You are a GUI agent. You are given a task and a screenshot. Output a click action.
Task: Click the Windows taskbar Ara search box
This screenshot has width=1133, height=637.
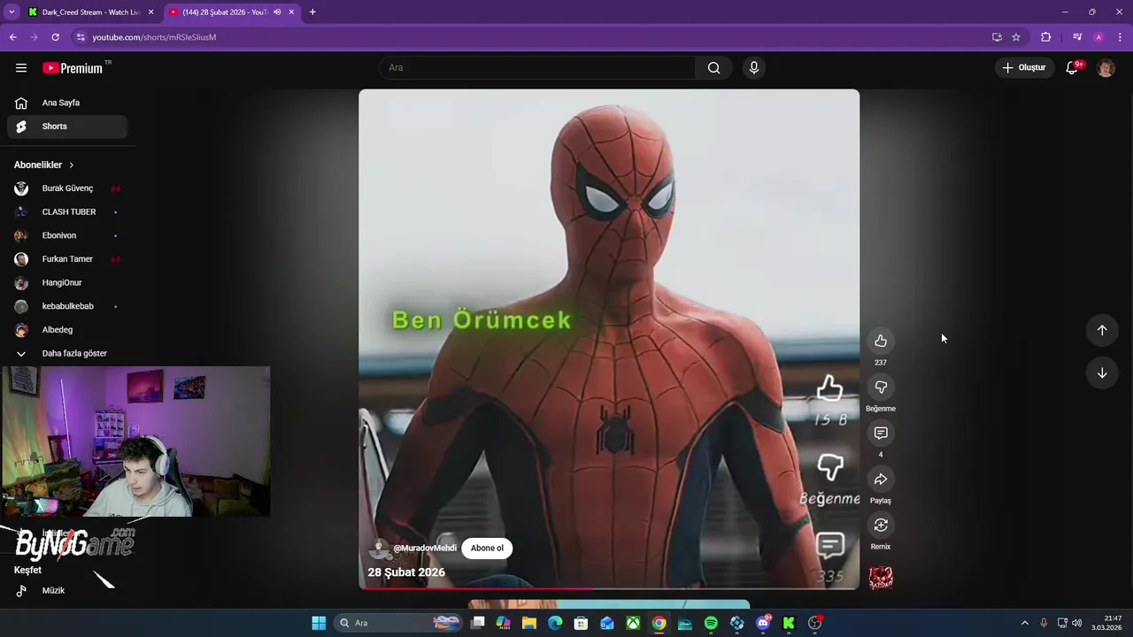[398, 623]
